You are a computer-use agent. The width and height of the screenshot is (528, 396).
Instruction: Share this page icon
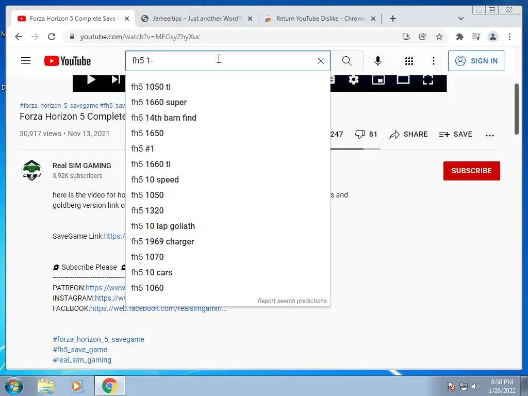423,37
